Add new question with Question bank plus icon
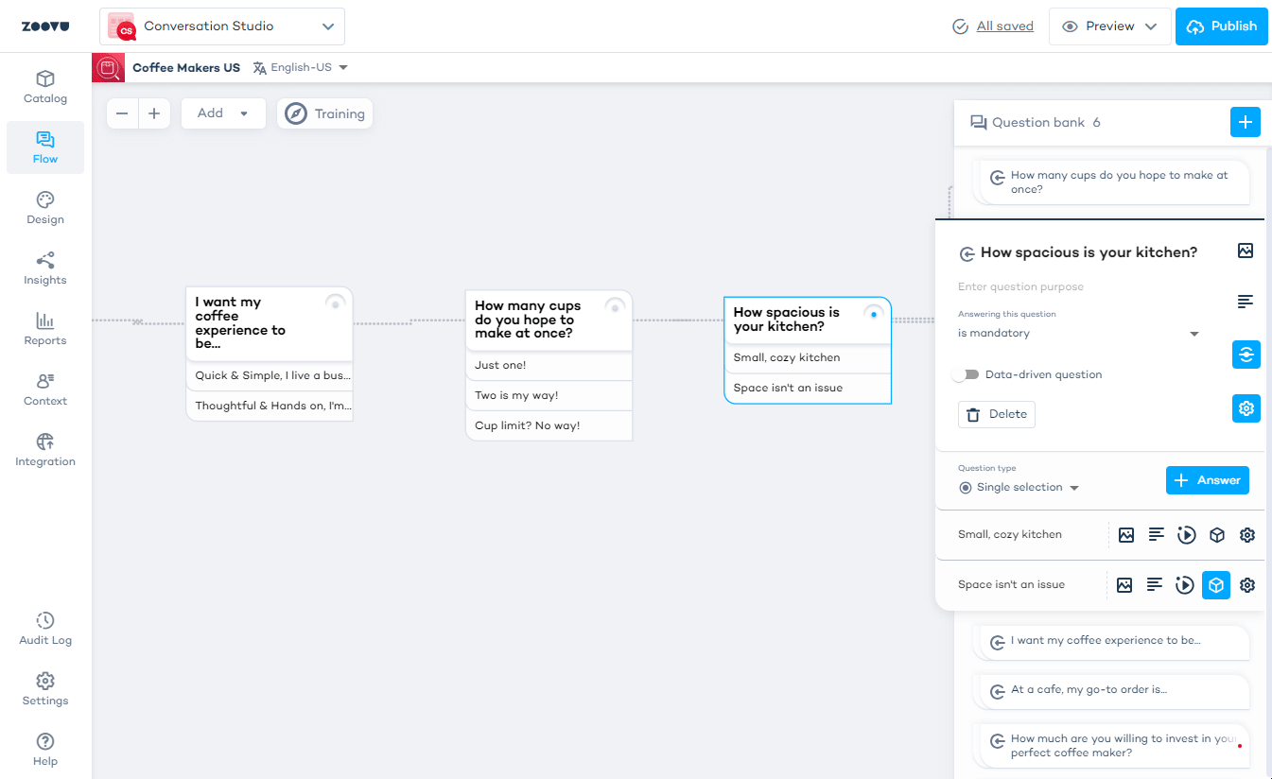 coord(1245,122)
